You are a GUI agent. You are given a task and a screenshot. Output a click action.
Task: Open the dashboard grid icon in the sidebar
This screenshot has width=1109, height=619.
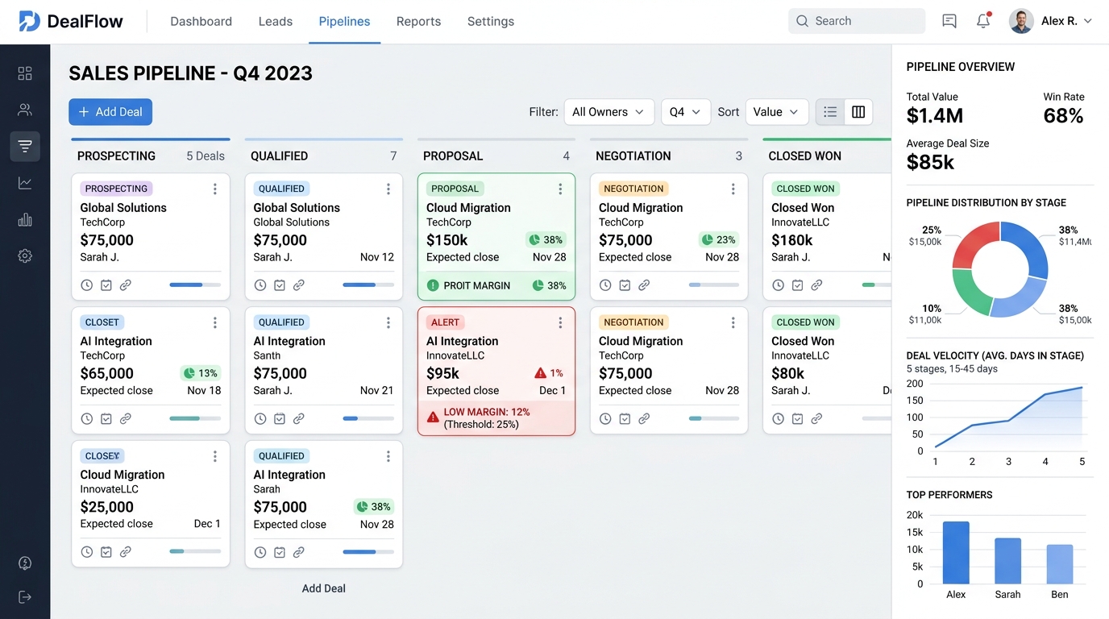point(25,73)
